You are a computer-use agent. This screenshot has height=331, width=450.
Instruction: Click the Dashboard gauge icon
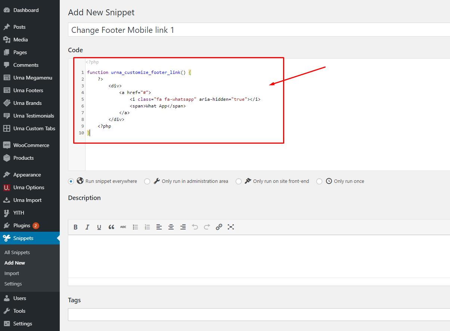pyautogui.click(x=7, y=10)
